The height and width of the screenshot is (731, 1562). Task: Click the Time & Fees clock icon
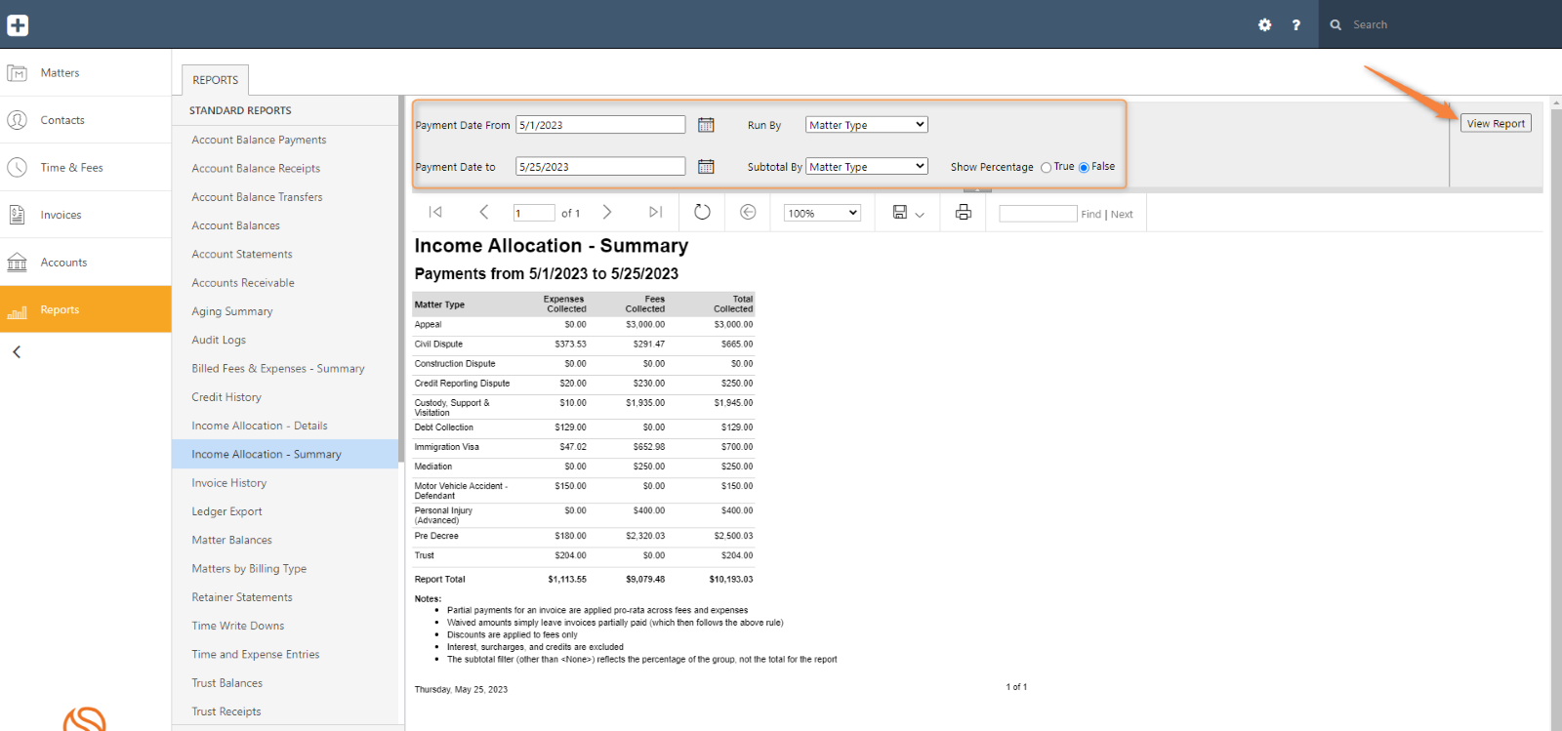click(x=18, y=168)
